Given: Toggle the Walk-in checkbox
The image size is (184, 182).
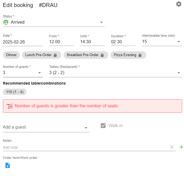Looking at the screenshot, I should point(103,126).
